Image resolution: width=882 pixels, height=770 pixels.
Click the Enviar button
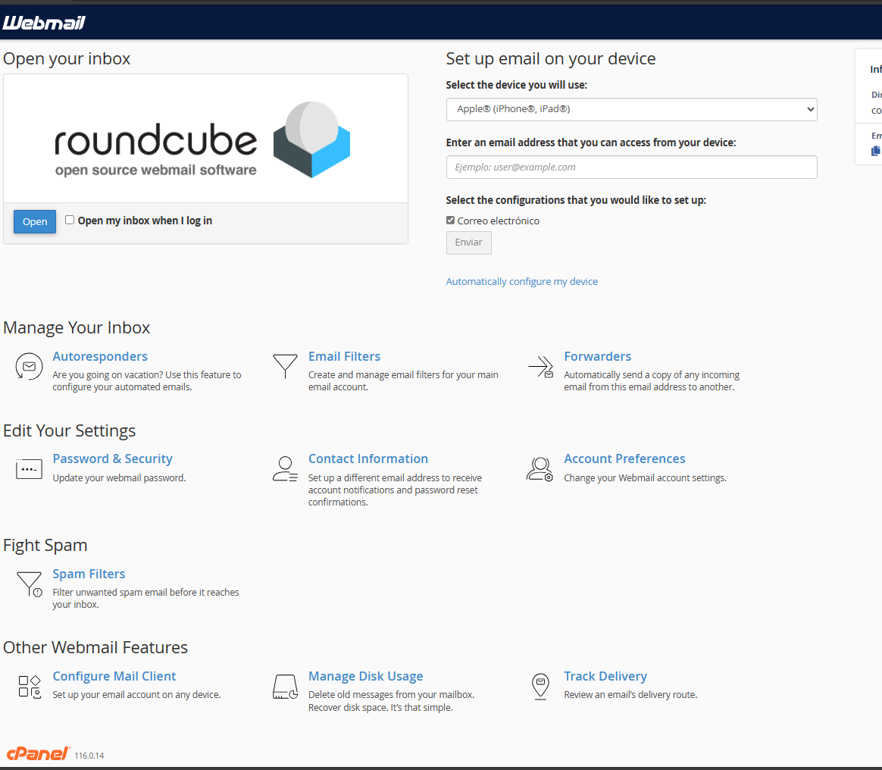(x=468, y=243)
